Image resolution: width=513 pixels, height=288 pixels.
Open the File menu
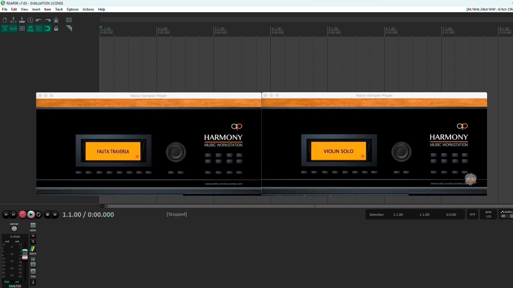(5, 9)
